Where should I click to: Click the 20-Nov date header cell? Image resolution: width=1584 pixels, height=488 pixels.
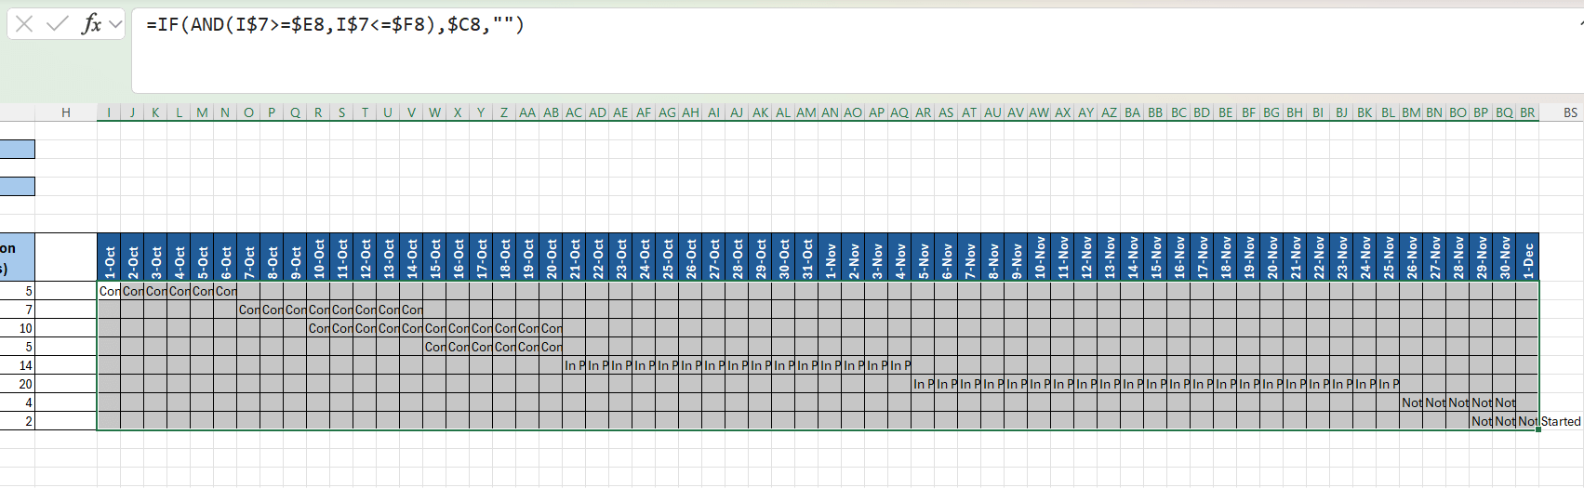1271,257
